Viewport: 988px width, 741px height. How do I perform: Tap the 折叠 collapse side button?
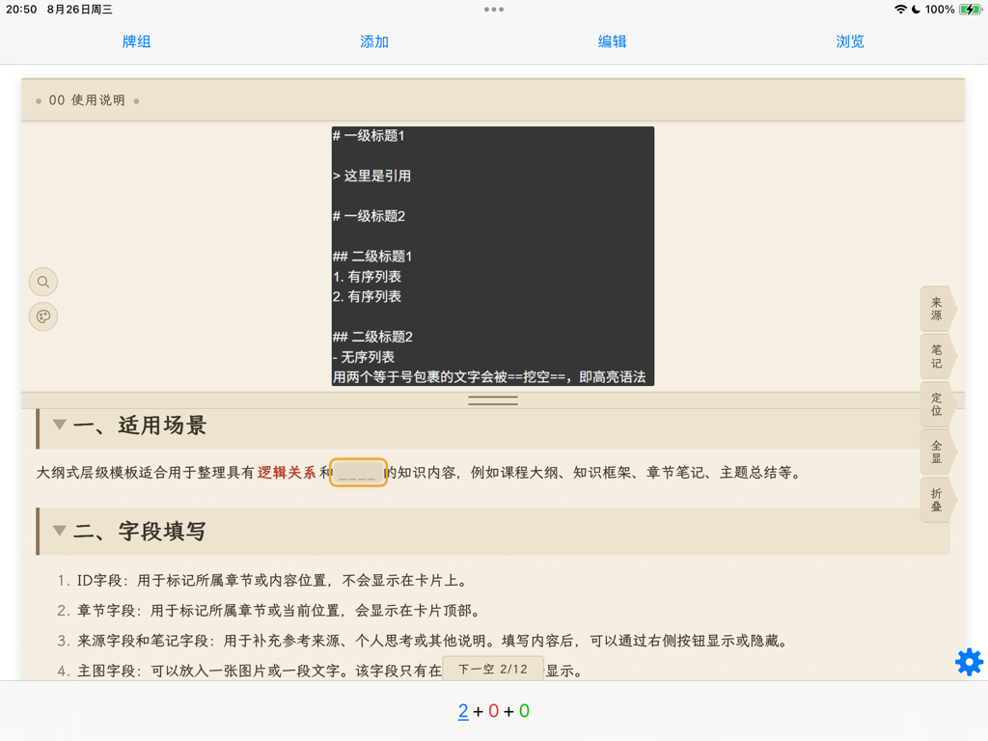(937, 500)
